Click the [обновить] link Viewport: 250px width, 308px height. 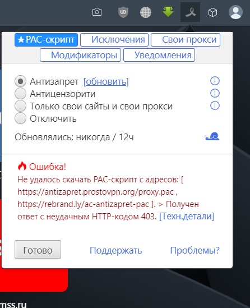point(106,81)
